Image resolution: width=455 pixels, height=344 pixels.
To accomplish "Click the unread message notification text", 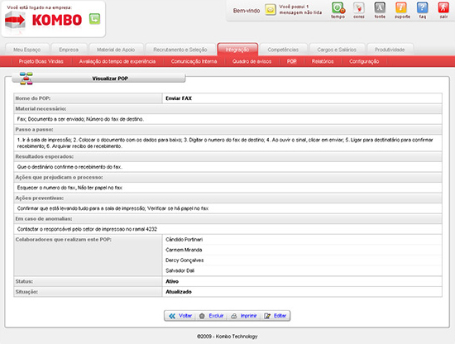I will point(300,10).
